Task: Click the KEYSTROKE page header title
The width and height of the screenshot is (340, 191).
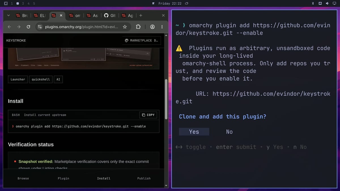Action: pos(16,40)
